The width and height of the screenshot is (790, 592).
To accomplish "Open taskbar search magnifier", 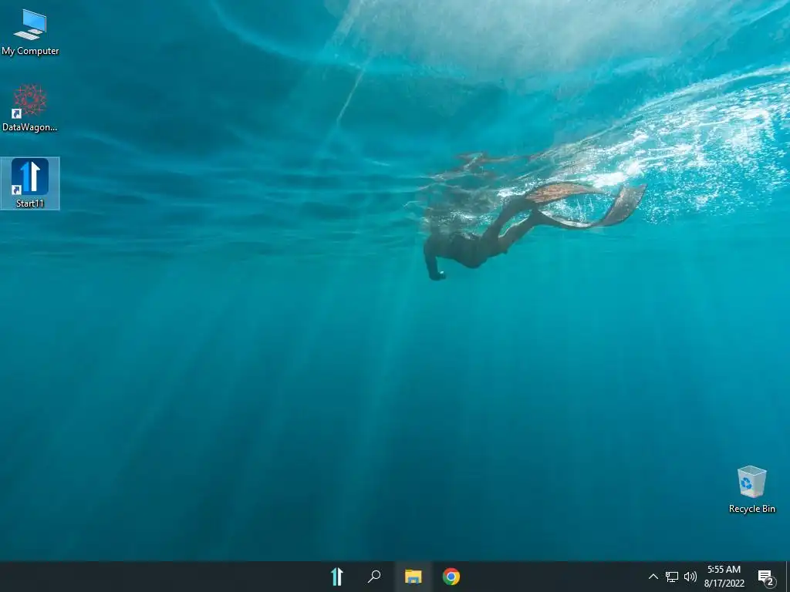I will pos(374,577).
